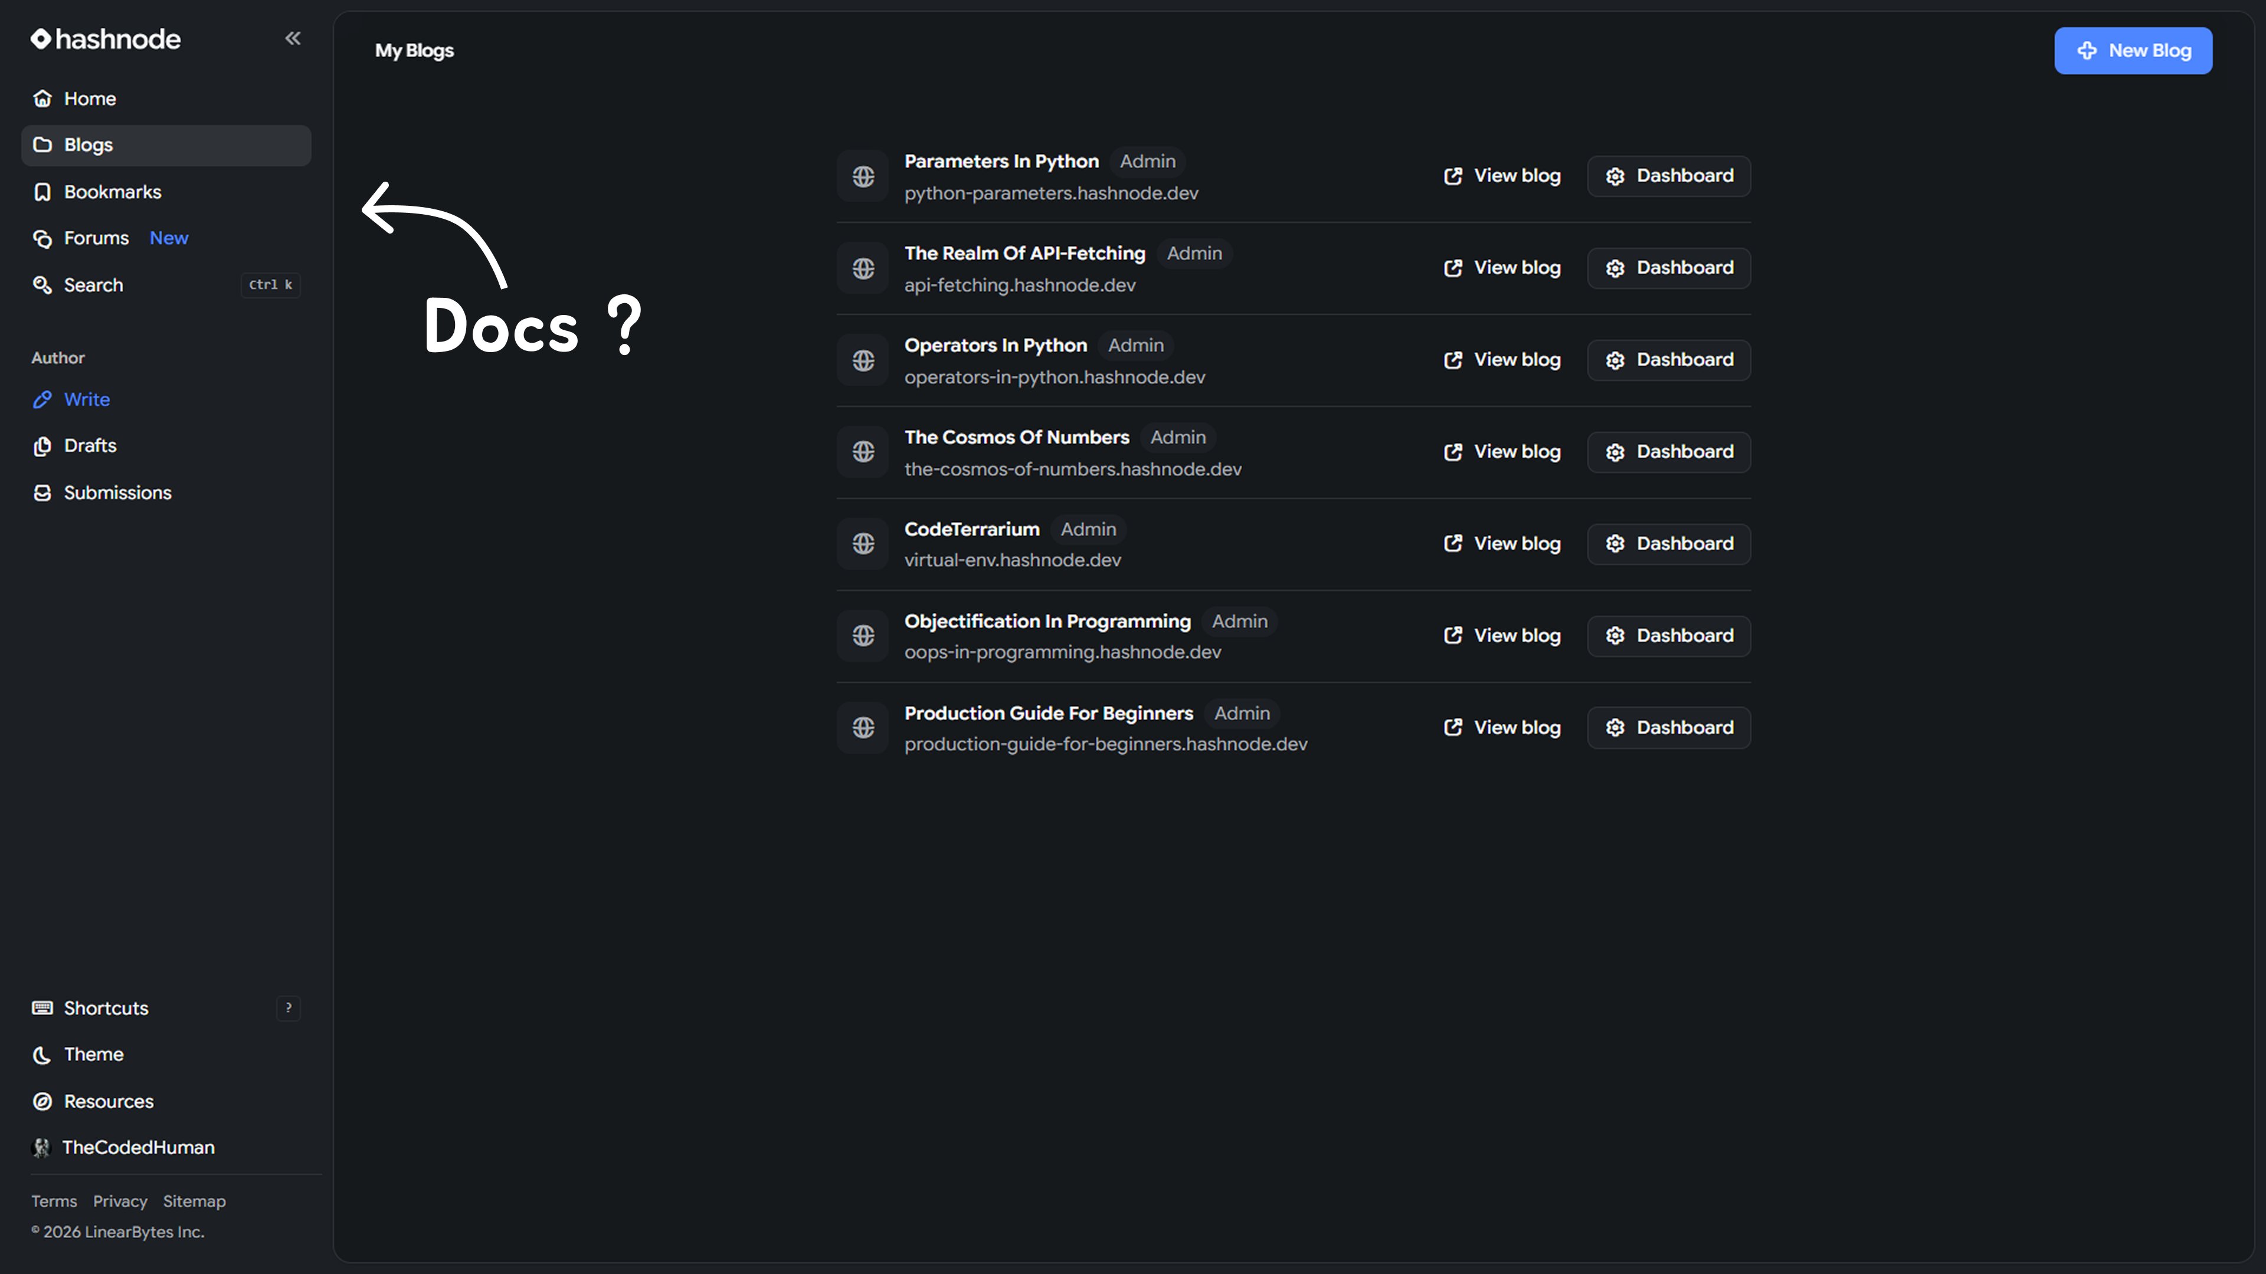Image resolution: width=2266 pixels, height=1274 pixels.
Task: Open Search from the sidebar
Action: click(x=93, y=285)
